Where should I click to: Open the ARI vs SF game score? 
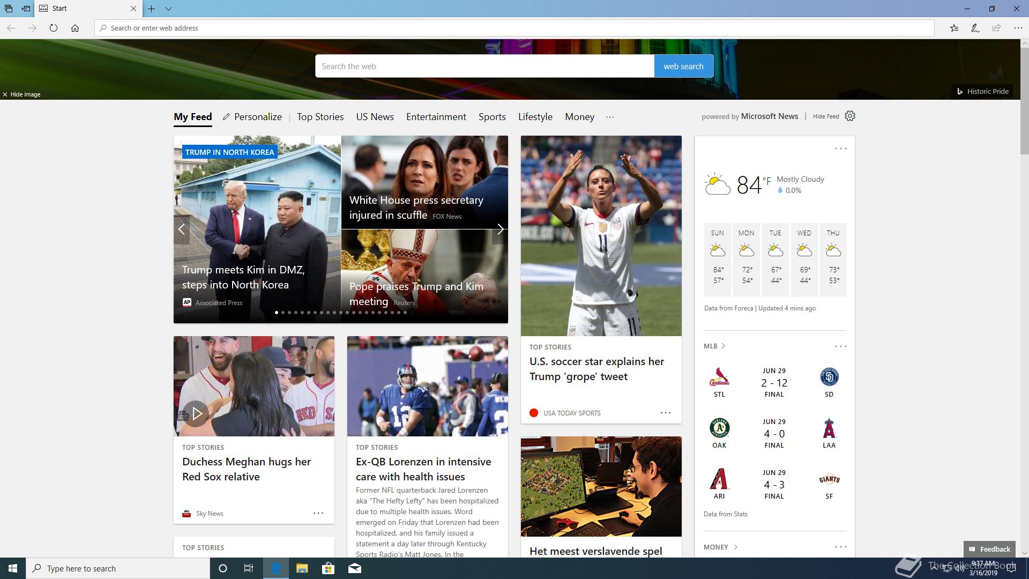pos(774,485)
